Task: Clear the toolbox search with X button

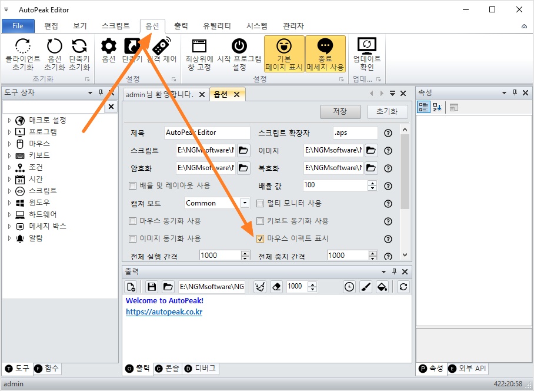Action: pos(111,107)
